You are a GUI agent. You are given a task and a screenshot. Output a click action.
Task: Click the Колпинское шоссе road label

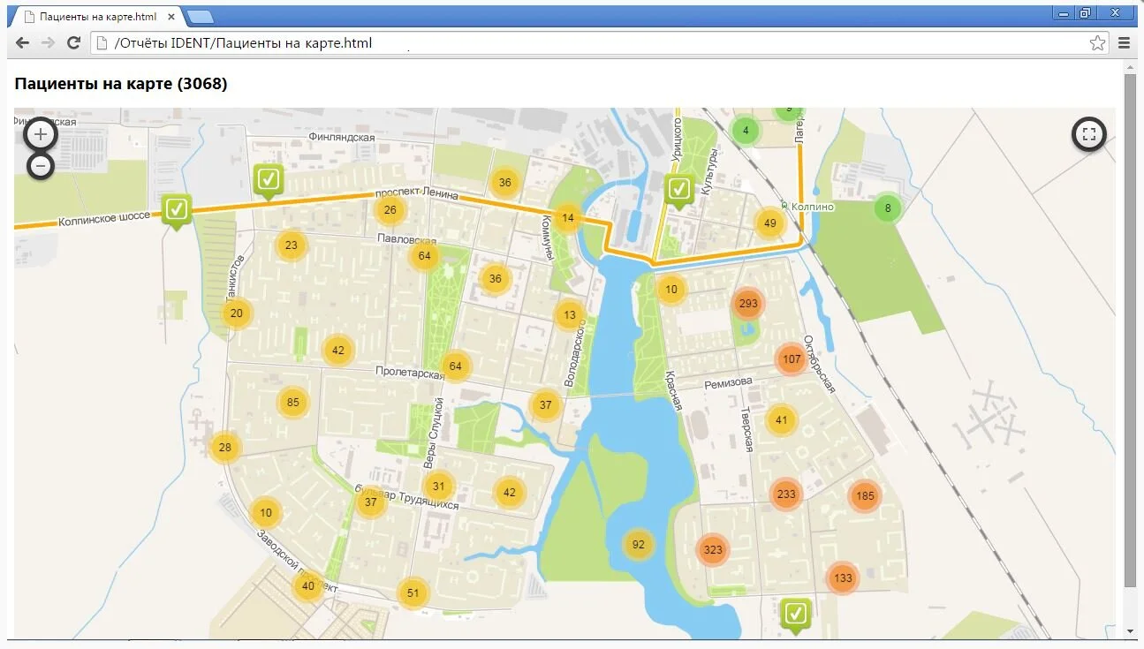(x=104, y=218)
